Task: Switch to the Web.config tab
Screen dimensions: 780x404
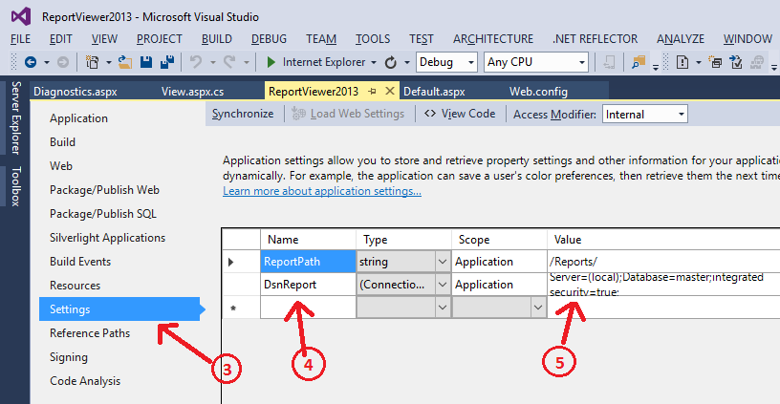Action: click(538, 91)
